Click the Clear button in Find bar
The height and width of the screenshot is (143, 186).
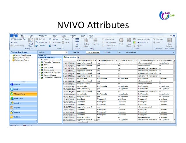click(x=119, y=53)
